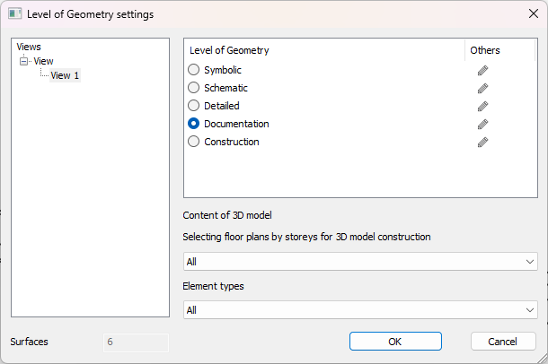The image size is (548, 364).
Task: Enable the Construction geometry level
Action: [x=193, y=142]
